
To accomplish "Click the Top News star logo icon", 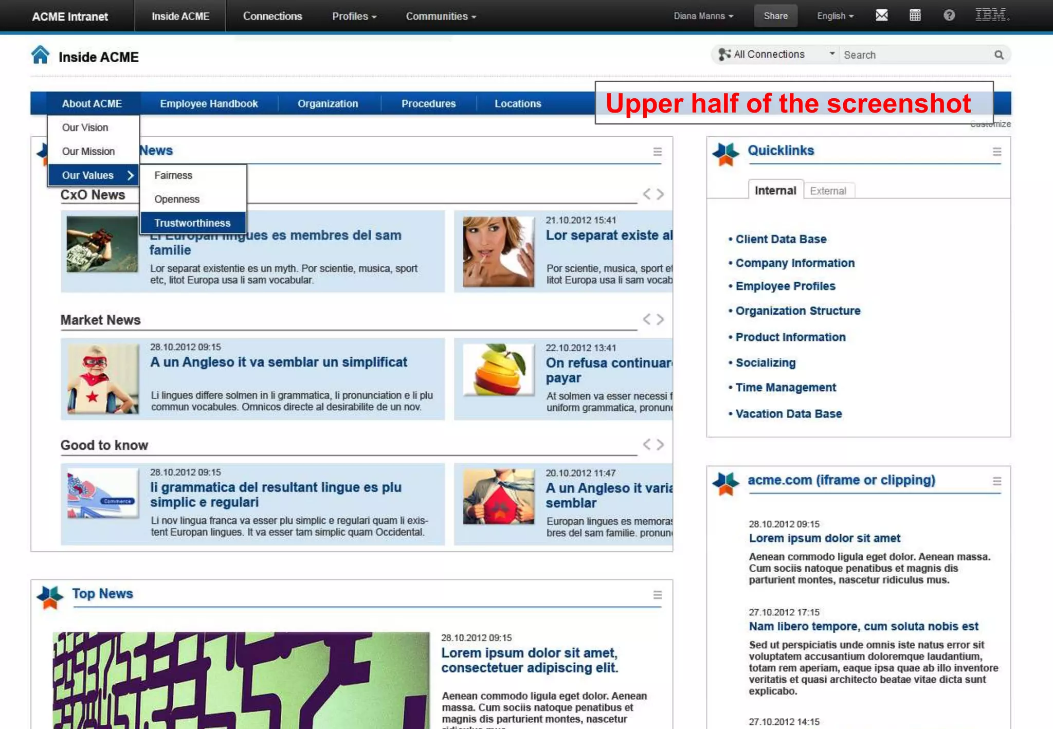I will tap(50, 597).
